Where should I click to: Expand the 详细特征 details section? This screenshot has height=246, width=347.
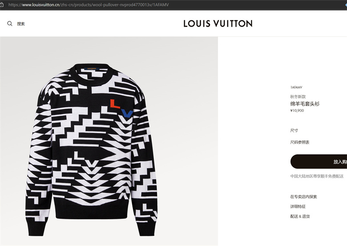tap(298, 206)
